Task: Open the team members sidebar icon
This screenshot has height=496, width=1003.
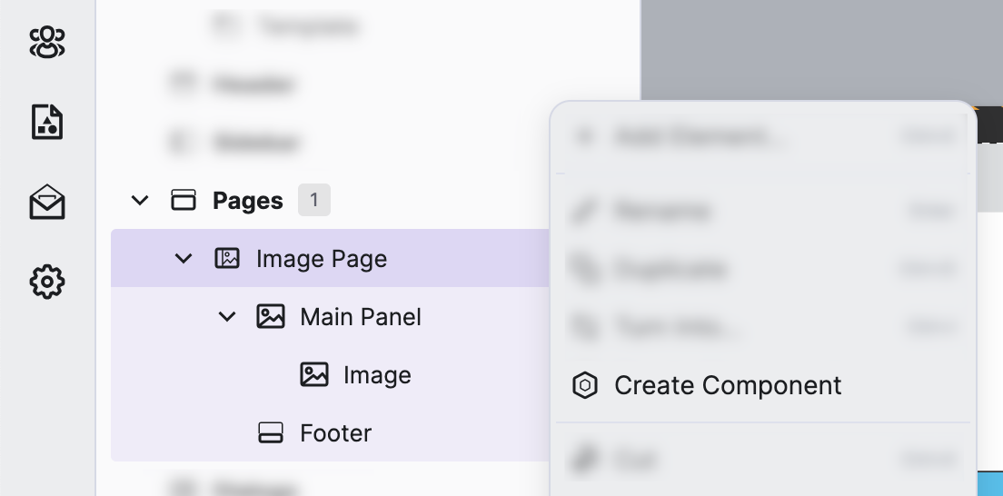Action: 47,42
